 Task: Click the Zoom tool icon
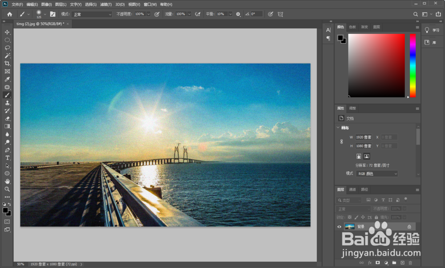coord(7,189)
